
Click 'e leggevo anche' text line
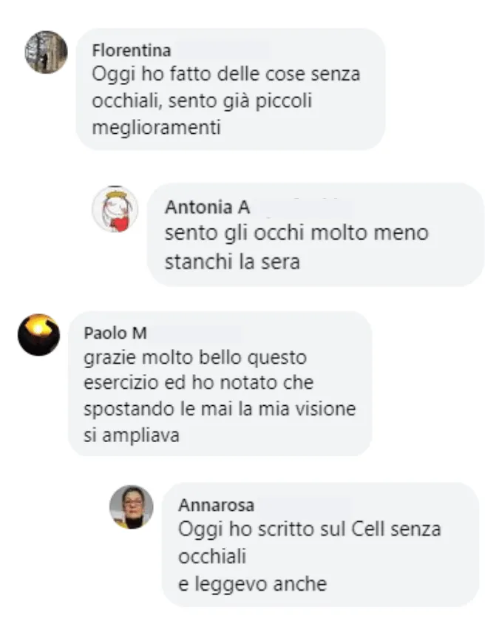(253, 584)
